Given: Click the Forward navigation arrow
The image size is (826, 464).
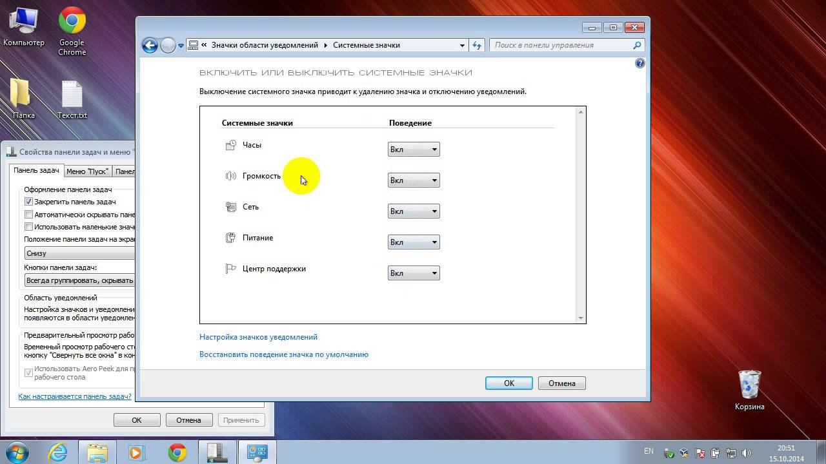Looking at the screenshot, I should (168, 45).
